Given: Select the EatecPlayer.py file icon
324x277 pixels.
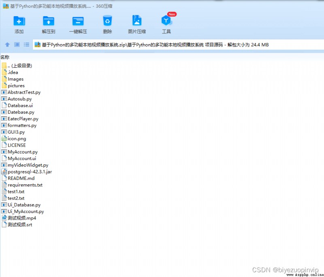Looking at the screenshot, I should [x=4, y=119].
